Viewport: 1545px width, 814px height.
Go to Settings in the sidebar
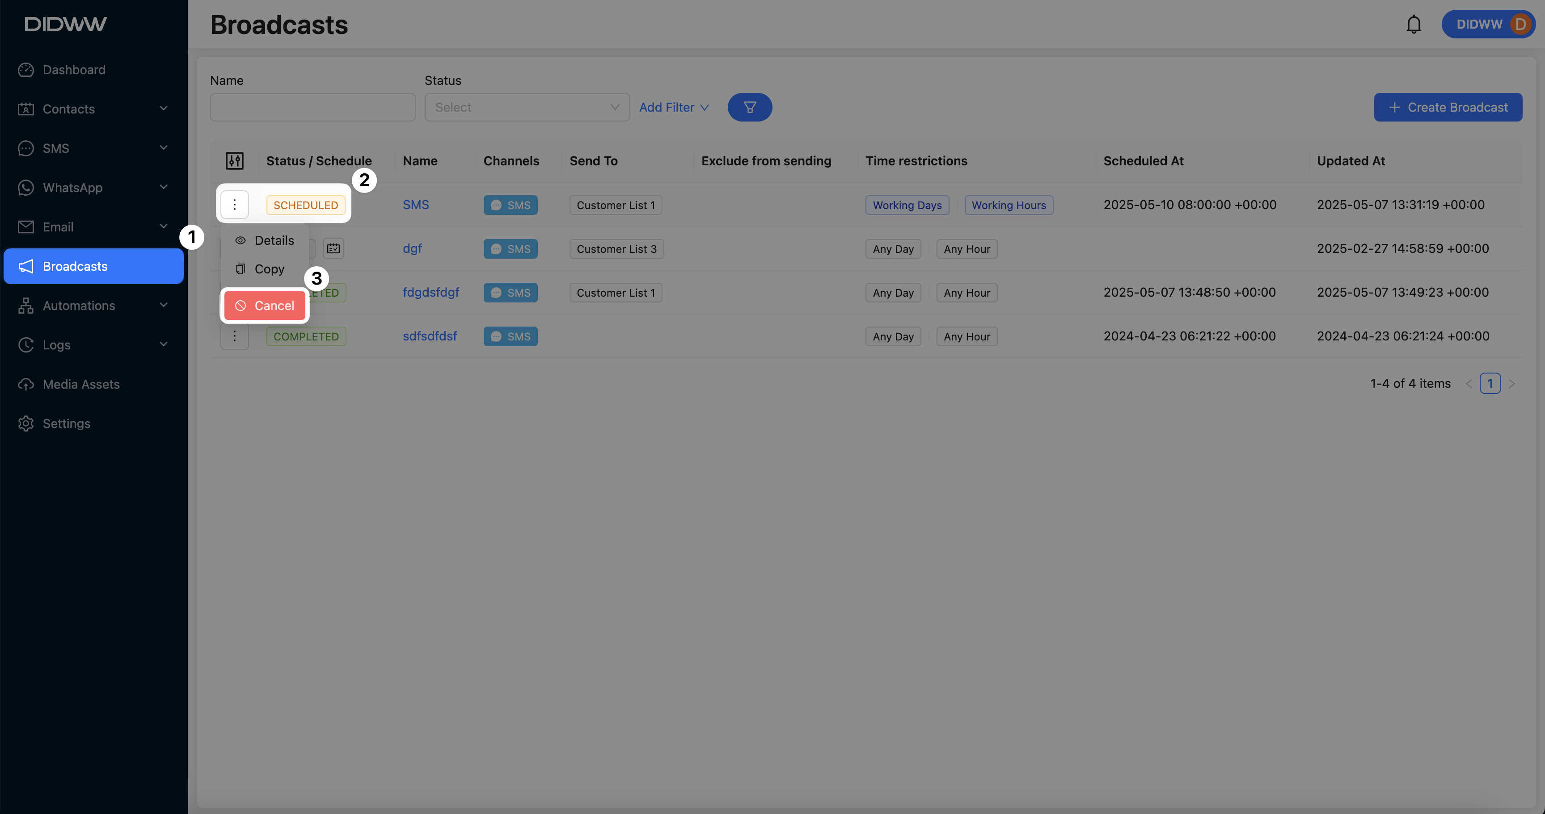coord(66,424)
